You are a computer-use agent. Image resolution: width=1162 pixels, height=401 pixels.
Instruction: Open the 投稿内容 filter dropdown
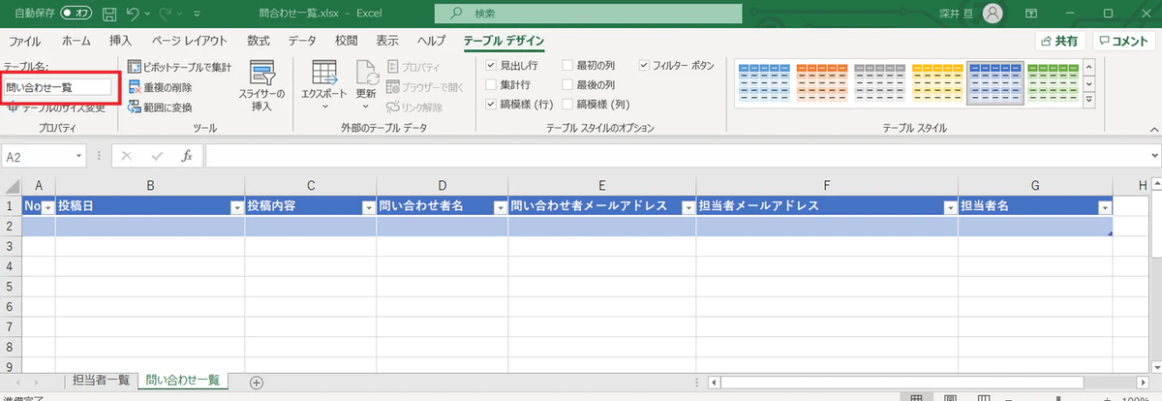(368, 207)
